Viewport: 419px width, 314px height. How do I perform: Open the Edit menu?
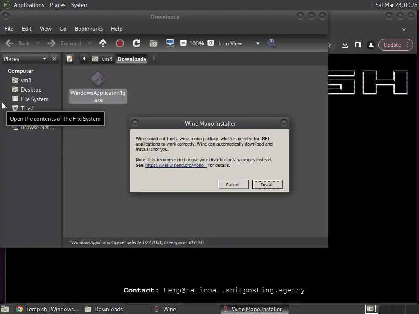(27, 29)
